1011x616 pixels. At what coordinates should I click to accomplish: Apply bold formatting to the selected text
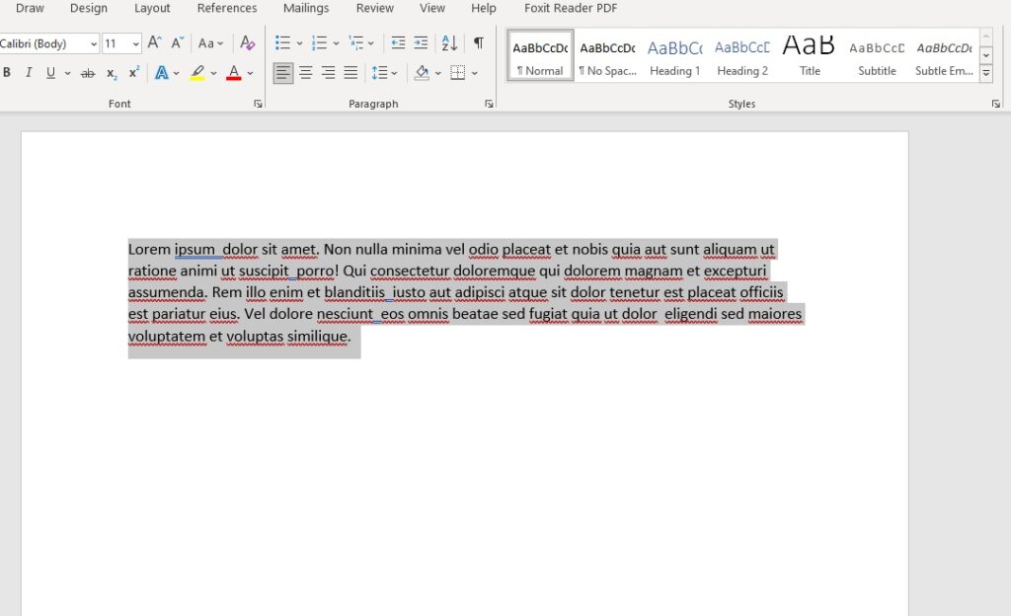click(x=7, y=72)
